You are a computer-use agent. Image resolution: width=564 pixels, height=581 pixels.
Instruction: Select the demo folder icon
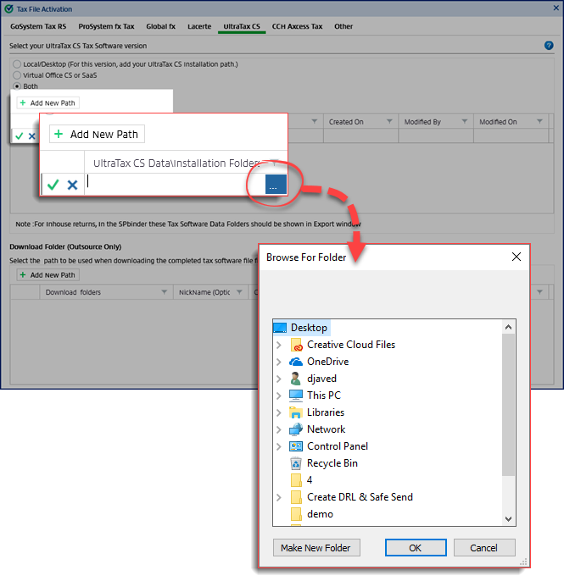296,514
